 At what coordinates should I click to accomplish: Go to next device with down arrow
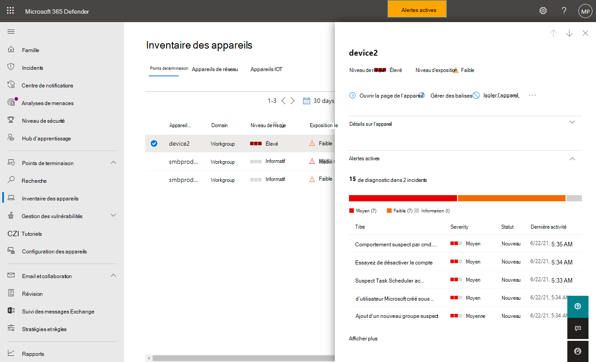tap(569, 33)
